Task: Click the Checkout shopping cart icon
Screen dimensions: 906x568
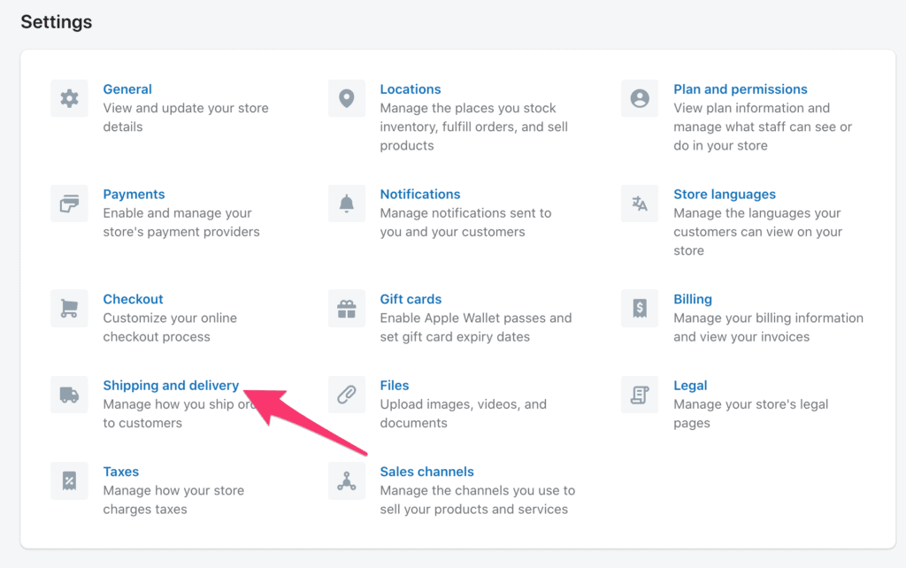Action: click(x=69, y=308)
